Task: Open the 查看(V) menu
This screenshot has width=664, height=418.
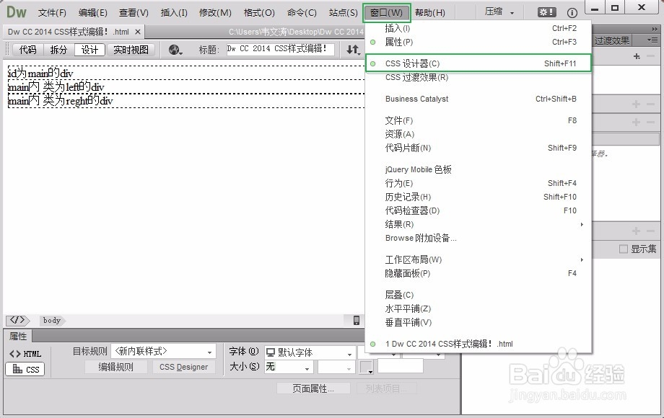Action: tap(134, 13)
